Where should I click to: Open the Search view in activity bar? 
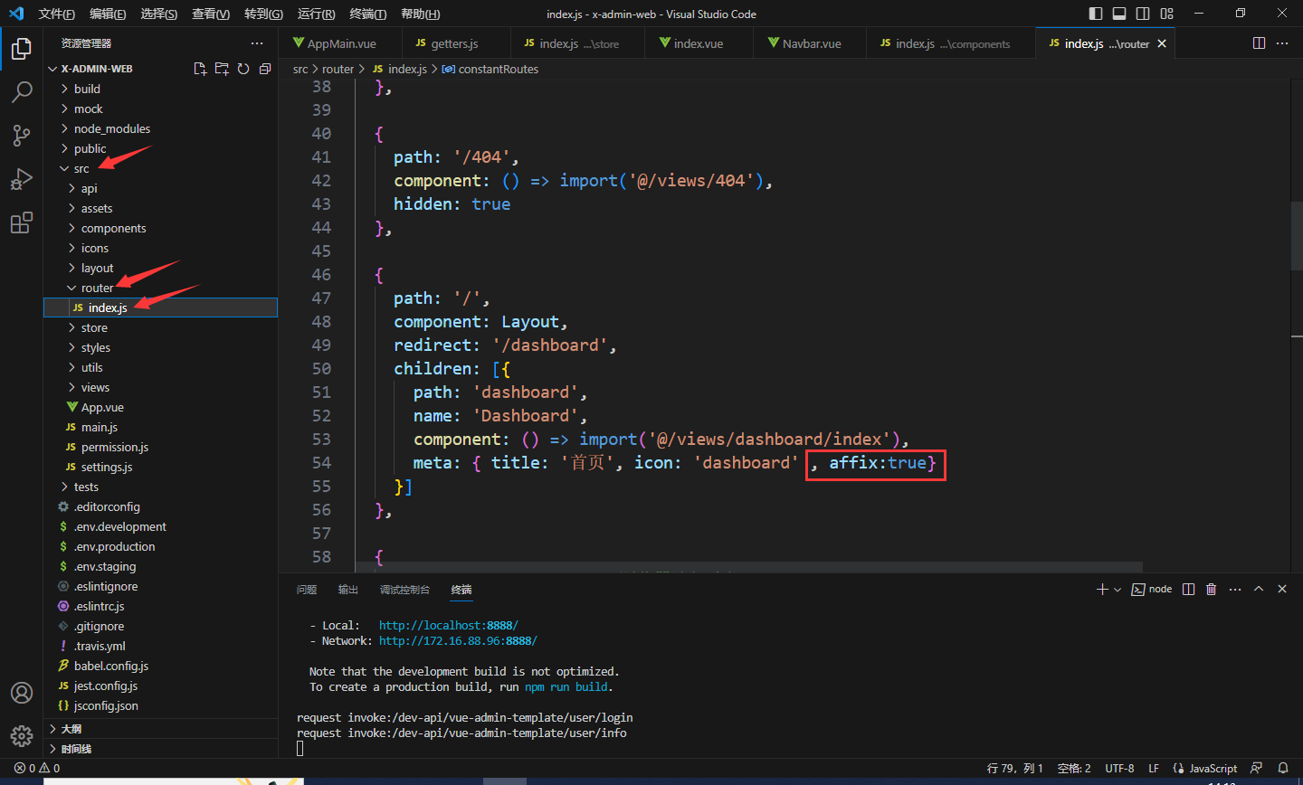[x=22, y=92]
